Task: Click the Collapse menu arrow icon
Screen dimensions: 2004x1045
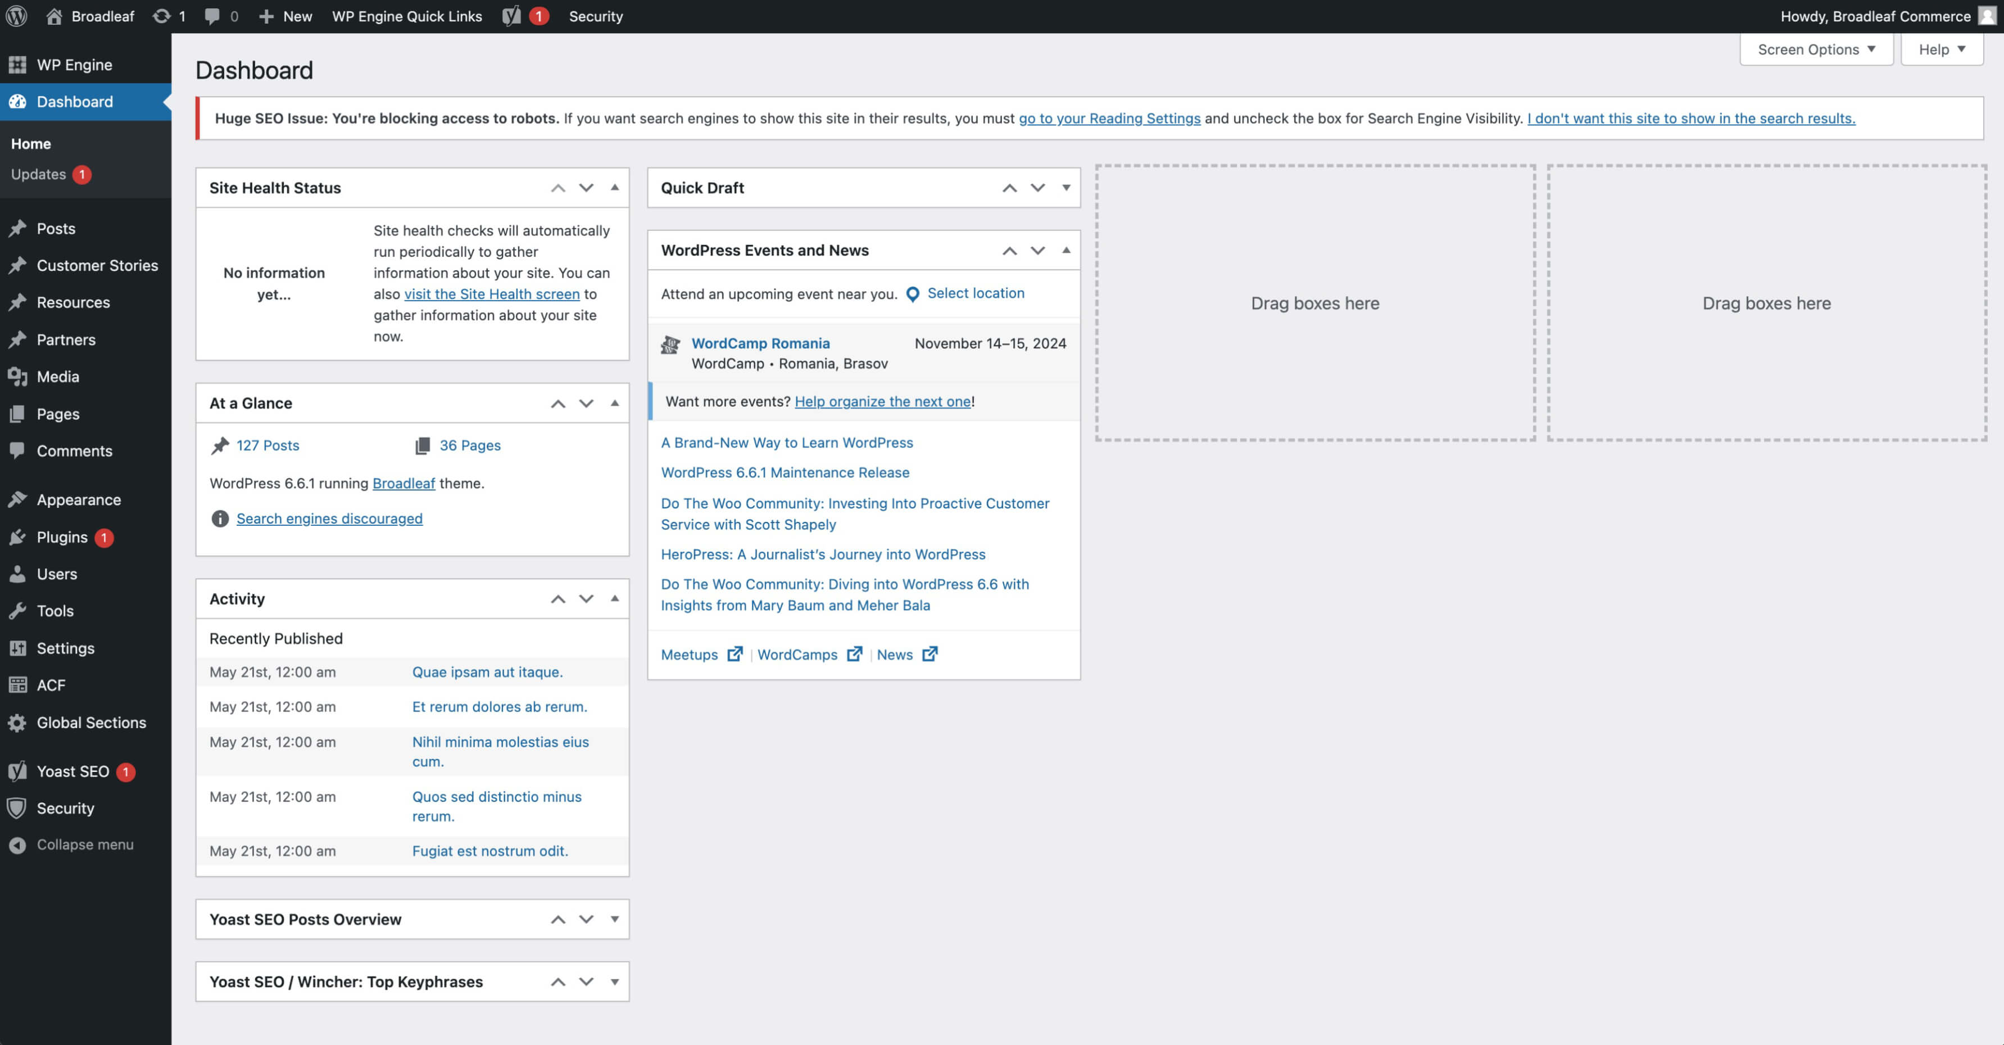Action: [x=17, y=844]
